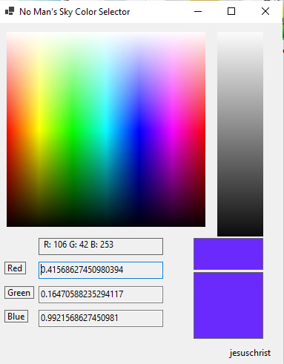The height and width of the screenshot is (364, 284).
Task: Focus the Red value field 0.41568627450980394
Action: 101,270
